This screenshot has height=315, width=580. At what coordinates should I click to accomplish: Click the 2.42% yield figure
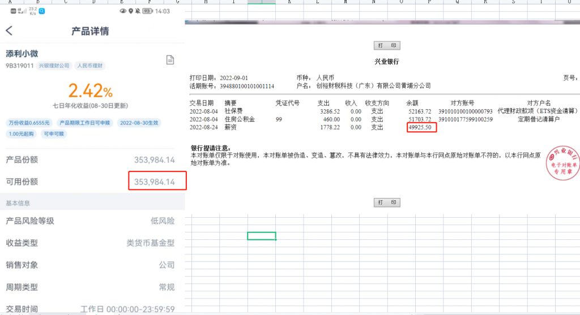(91, 91)
